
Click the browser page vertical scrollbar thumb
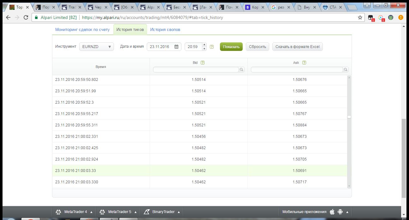tap(404, 158)
